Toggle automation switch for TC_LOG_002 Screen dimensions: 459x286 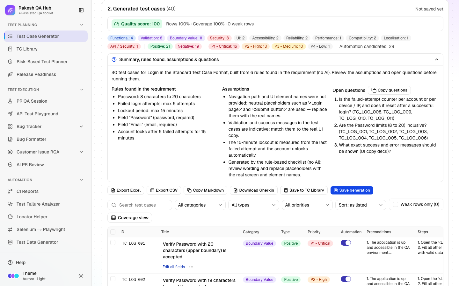pyautogui.click(x=346, y=279)
